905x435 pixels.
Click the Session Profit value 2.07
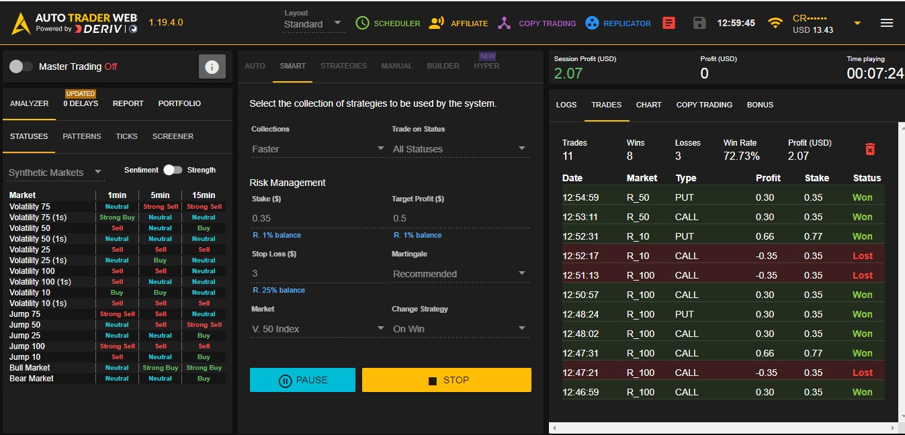point(568,73)
